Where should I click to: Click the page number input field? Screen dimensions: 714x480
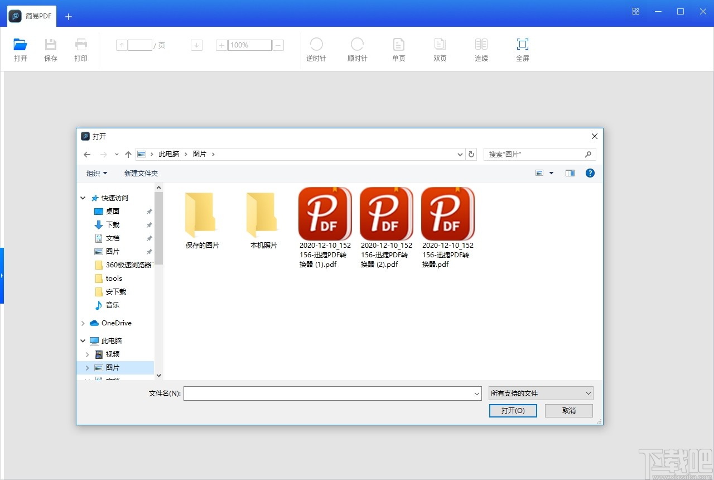click(140, 45)
